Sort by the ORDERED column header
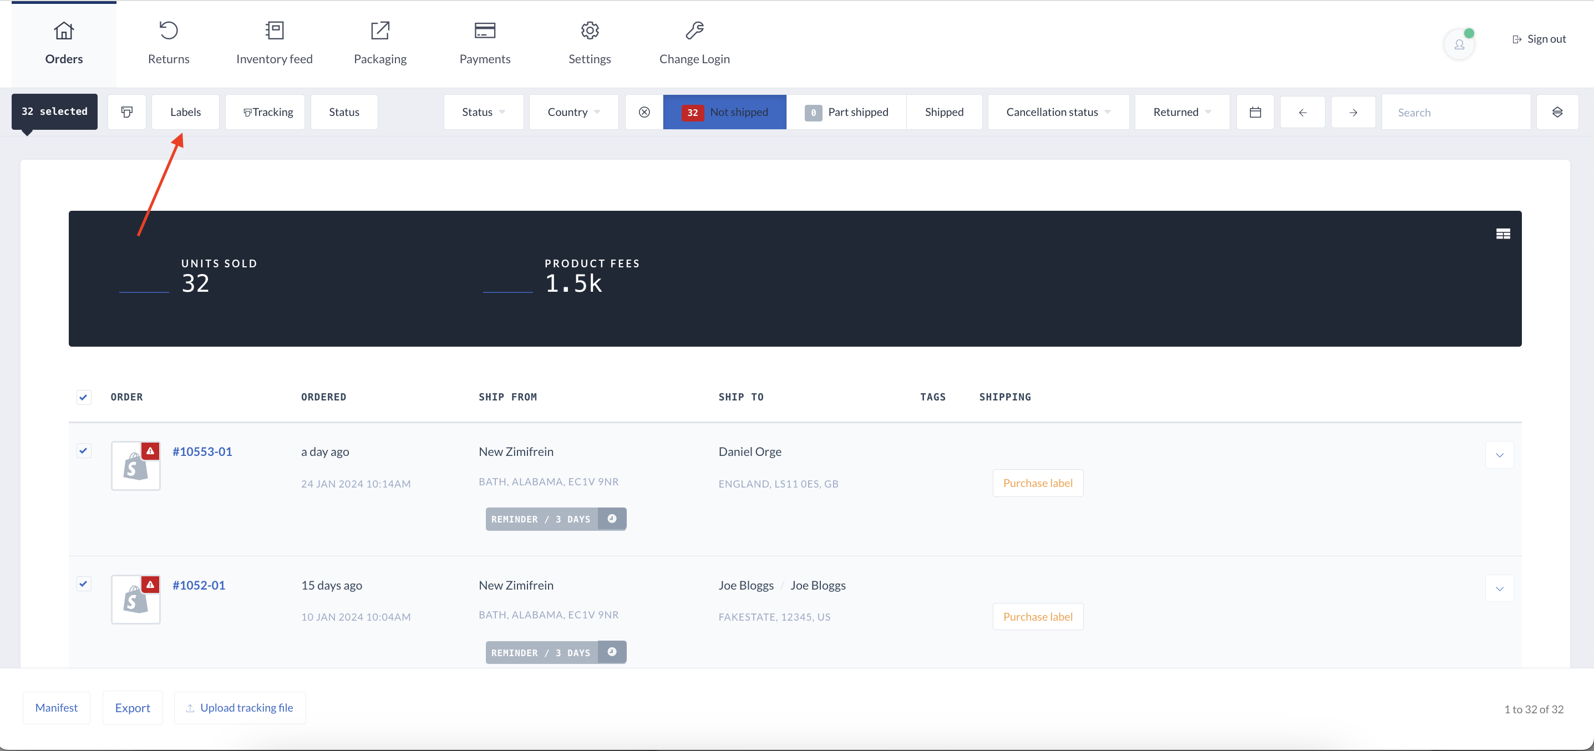Image resolution: width=1594 pixels, height=751 pixels. [324, 397]
